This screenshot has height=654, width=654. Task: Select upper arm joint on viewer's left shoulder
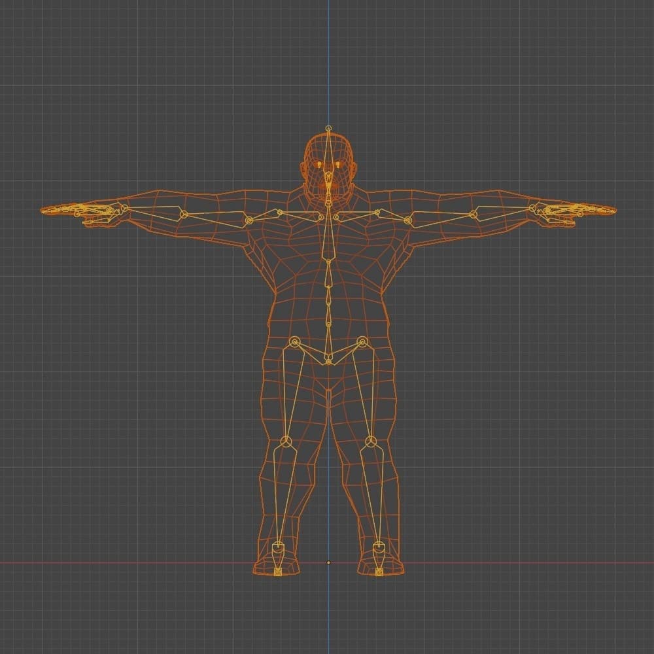point(249,220)
